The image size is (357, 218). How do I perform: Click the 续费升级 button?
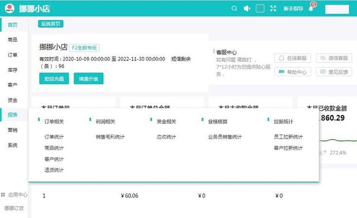tap(89, 78)
